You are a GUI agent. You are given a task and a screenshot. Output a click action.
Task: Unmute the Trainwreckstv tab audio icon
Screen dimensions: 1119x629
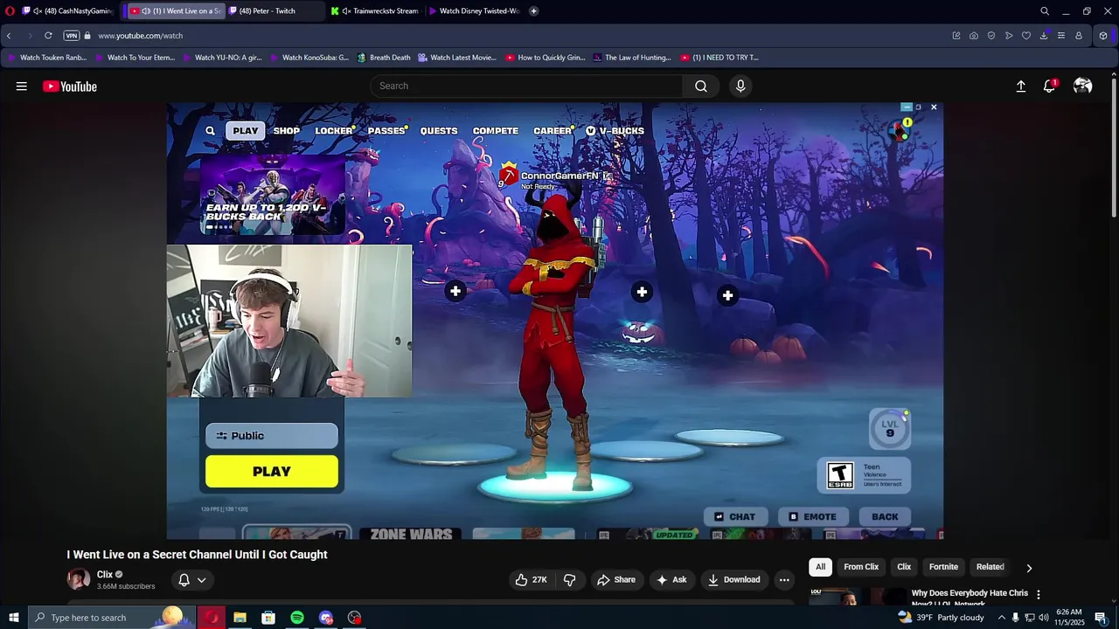point(347,11)
